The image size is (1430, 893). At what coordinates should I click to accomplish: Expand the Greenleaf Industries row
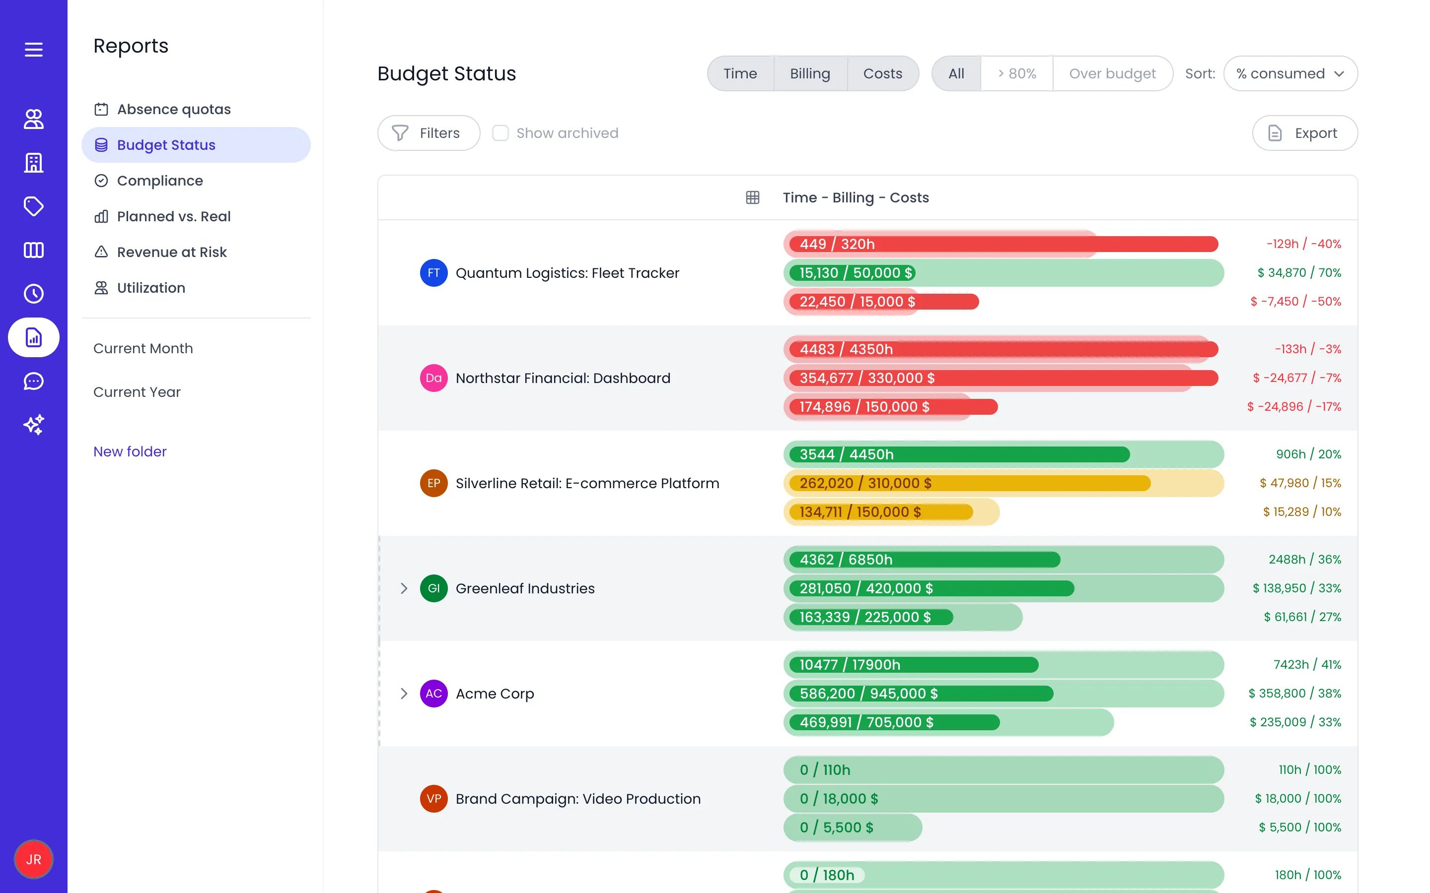click(404, 588)
